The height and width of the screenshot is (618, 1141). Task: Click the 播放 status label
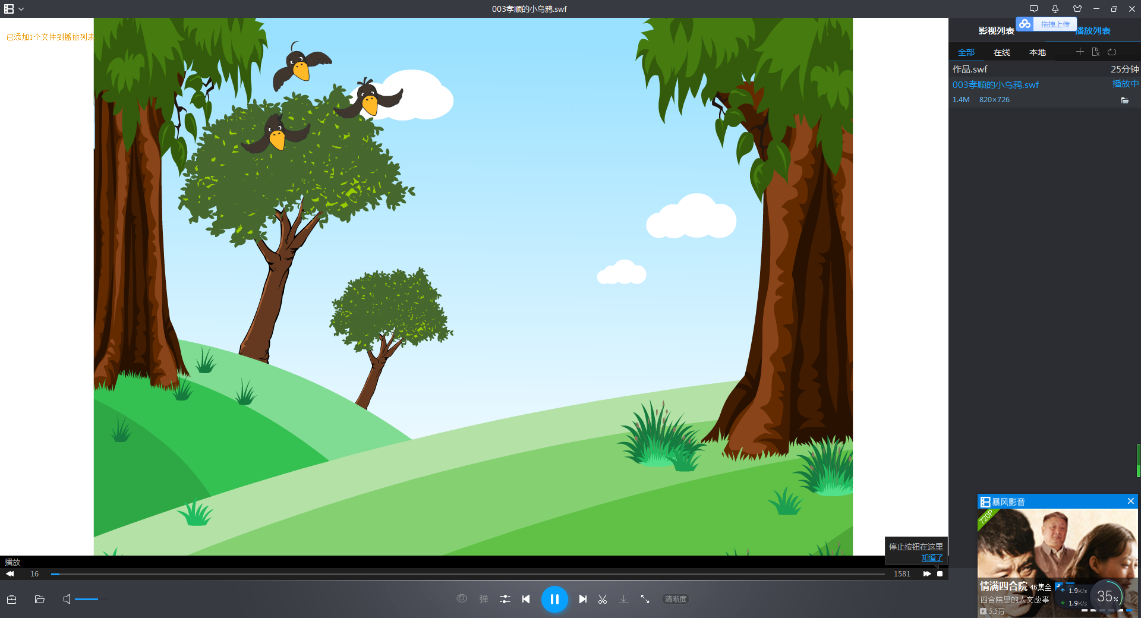click(x=12, y=562)
